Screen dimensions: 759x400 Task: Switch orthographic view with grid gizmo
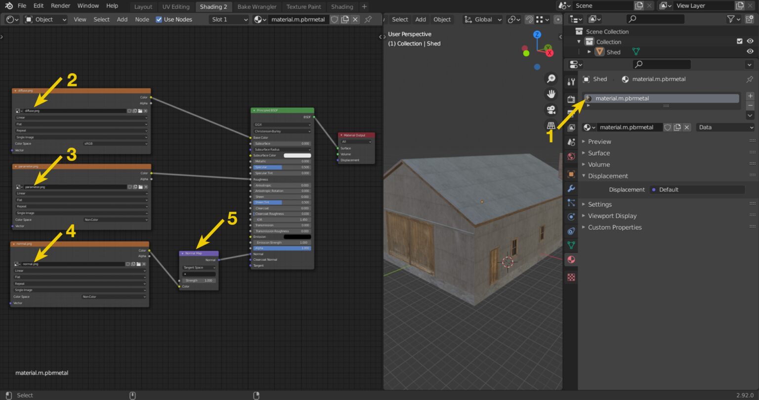pos(551,125)
